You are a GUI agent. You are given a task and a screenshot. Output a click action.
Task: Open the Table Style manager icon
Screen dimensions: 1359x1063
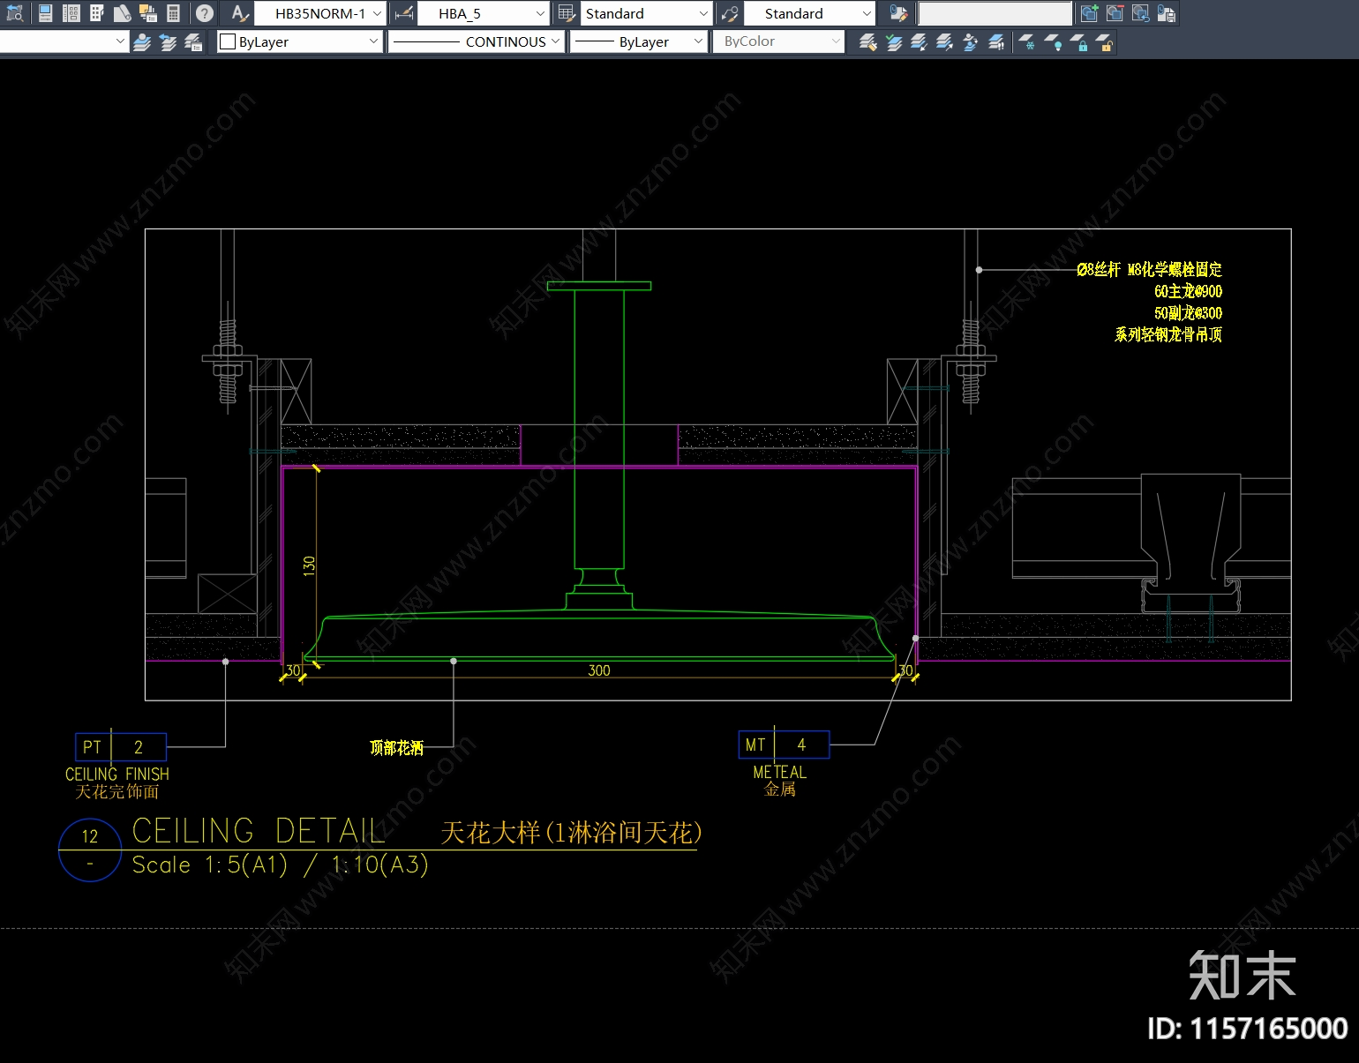(567, 13)
